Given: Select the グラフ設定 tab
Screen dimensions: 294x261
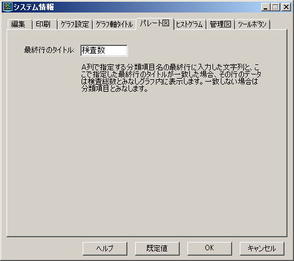Looking at the screenshot, I should click(75, 24).
